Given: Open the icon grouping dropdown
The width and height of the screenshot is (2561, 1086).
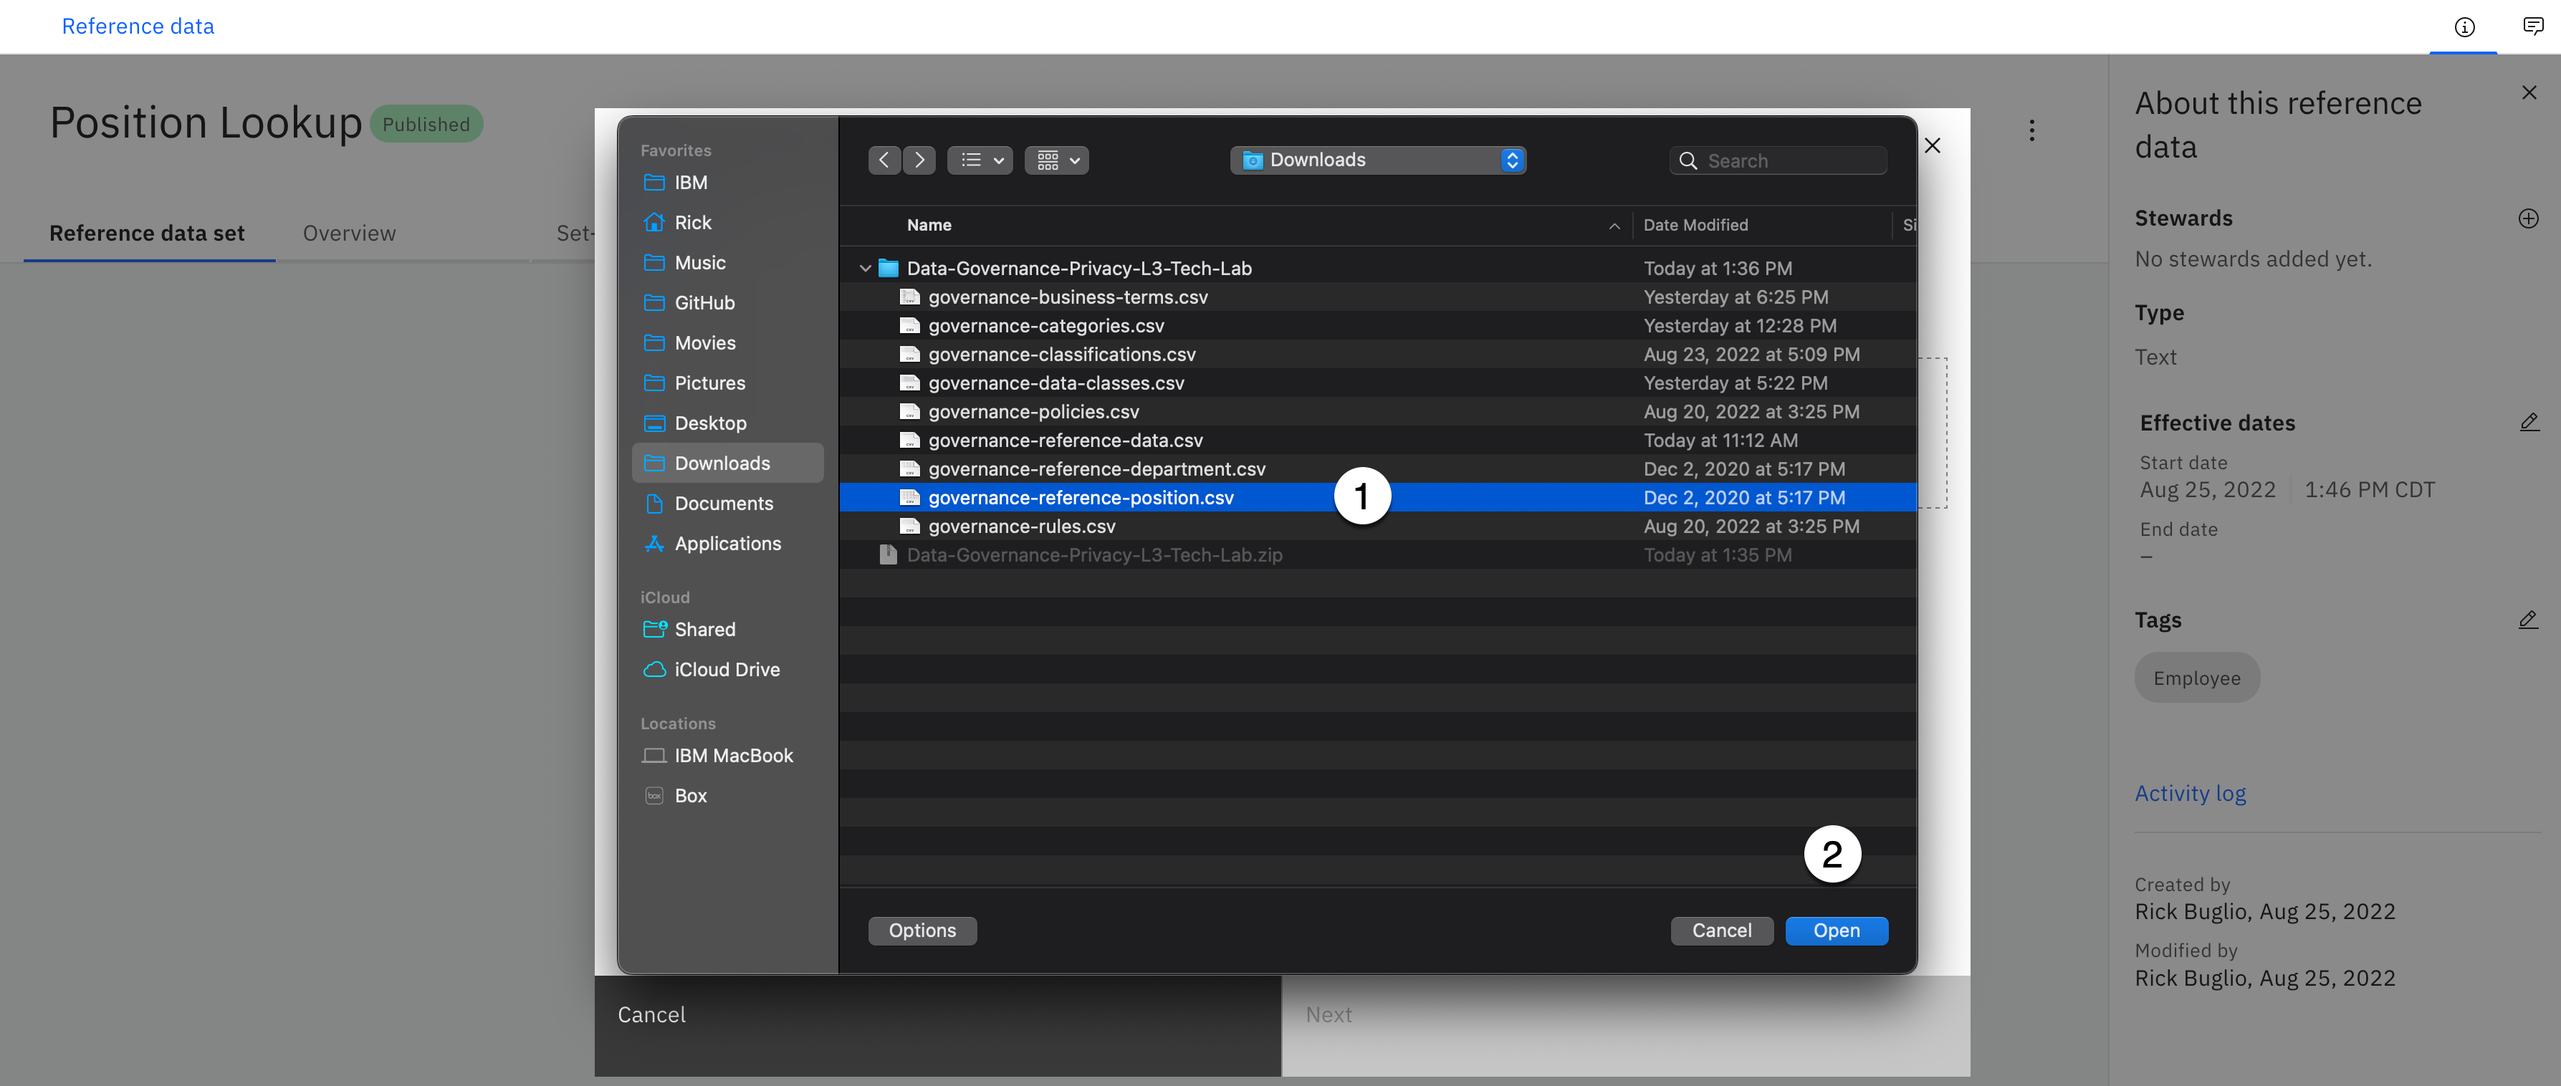Looking at the screenshot, I should pos(1057,160).
